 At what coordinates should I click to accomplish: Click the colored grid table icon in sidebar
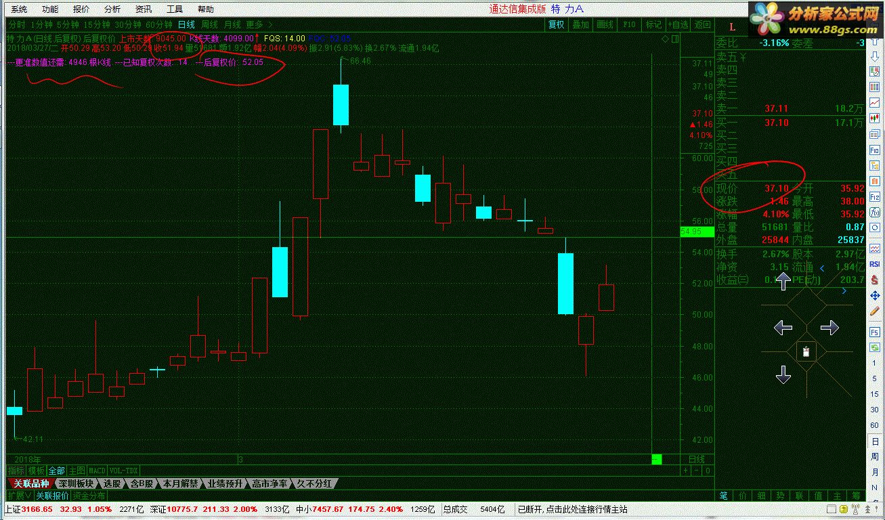click(x=875, y=87)
